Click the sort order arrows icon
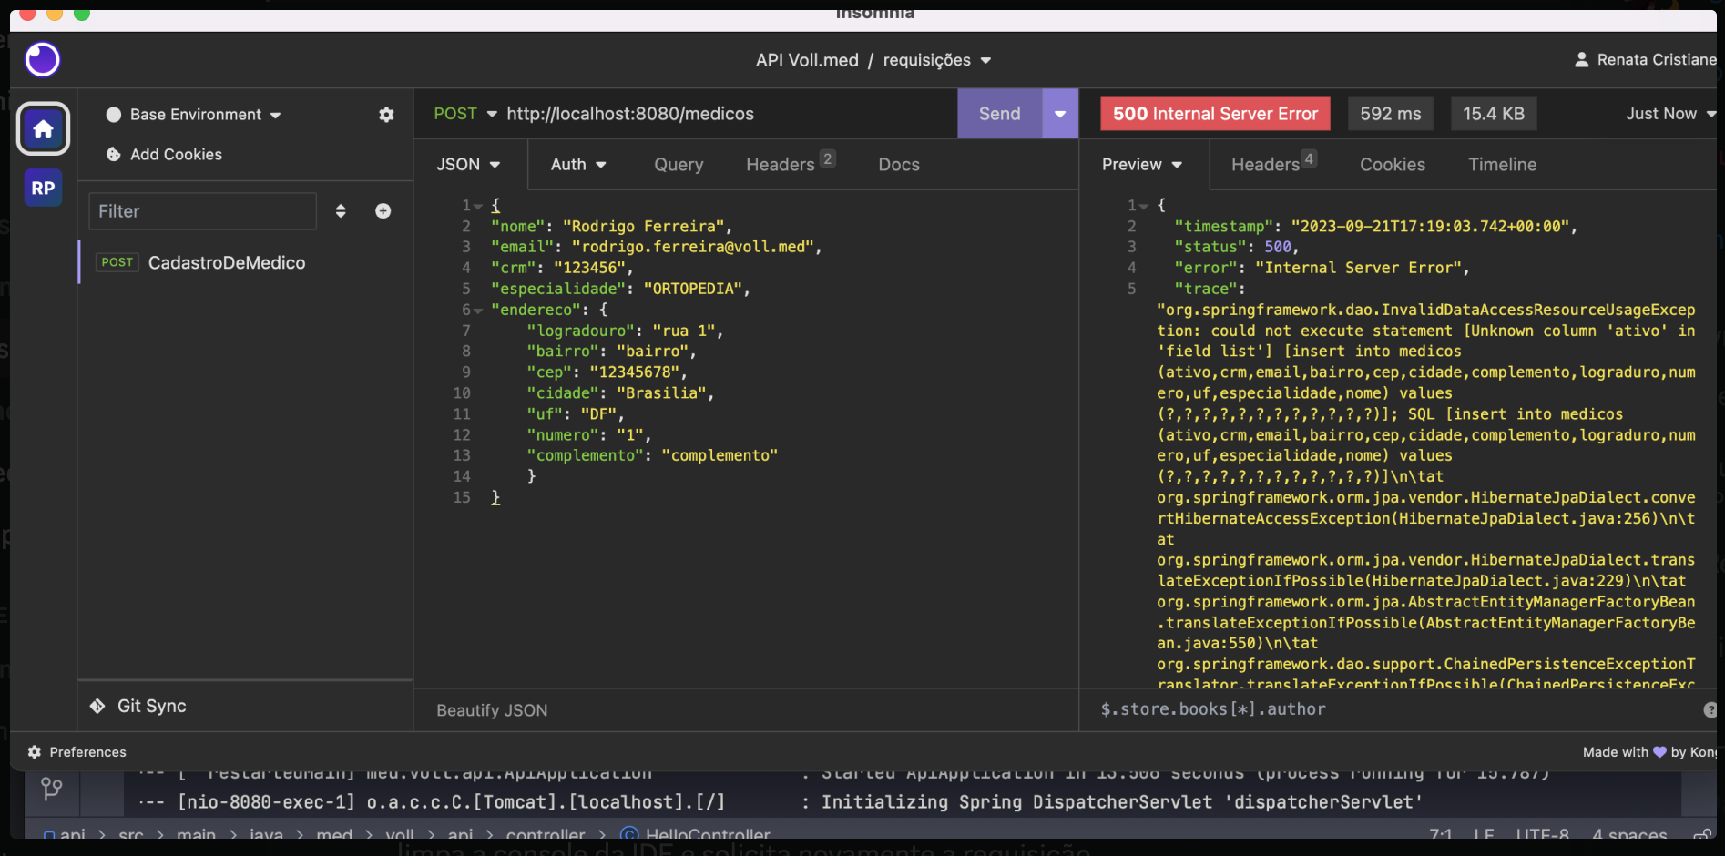 341,211
